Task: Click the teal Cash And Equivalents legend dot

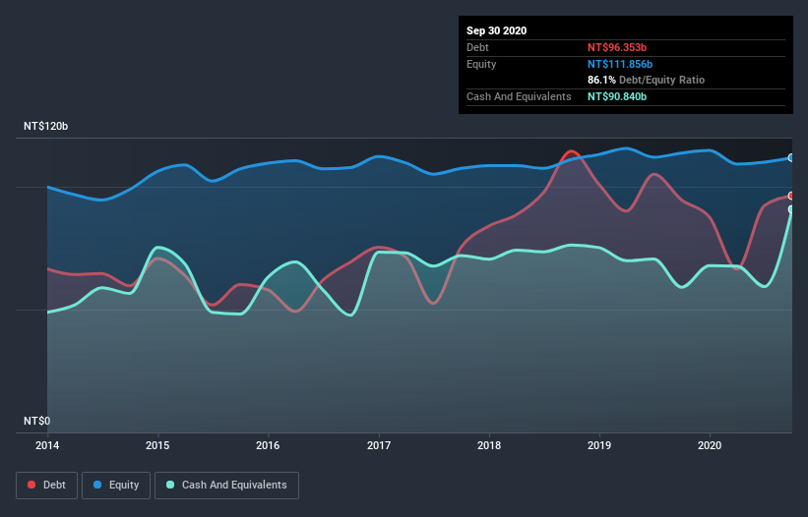Action: click(x=170, y=485)
